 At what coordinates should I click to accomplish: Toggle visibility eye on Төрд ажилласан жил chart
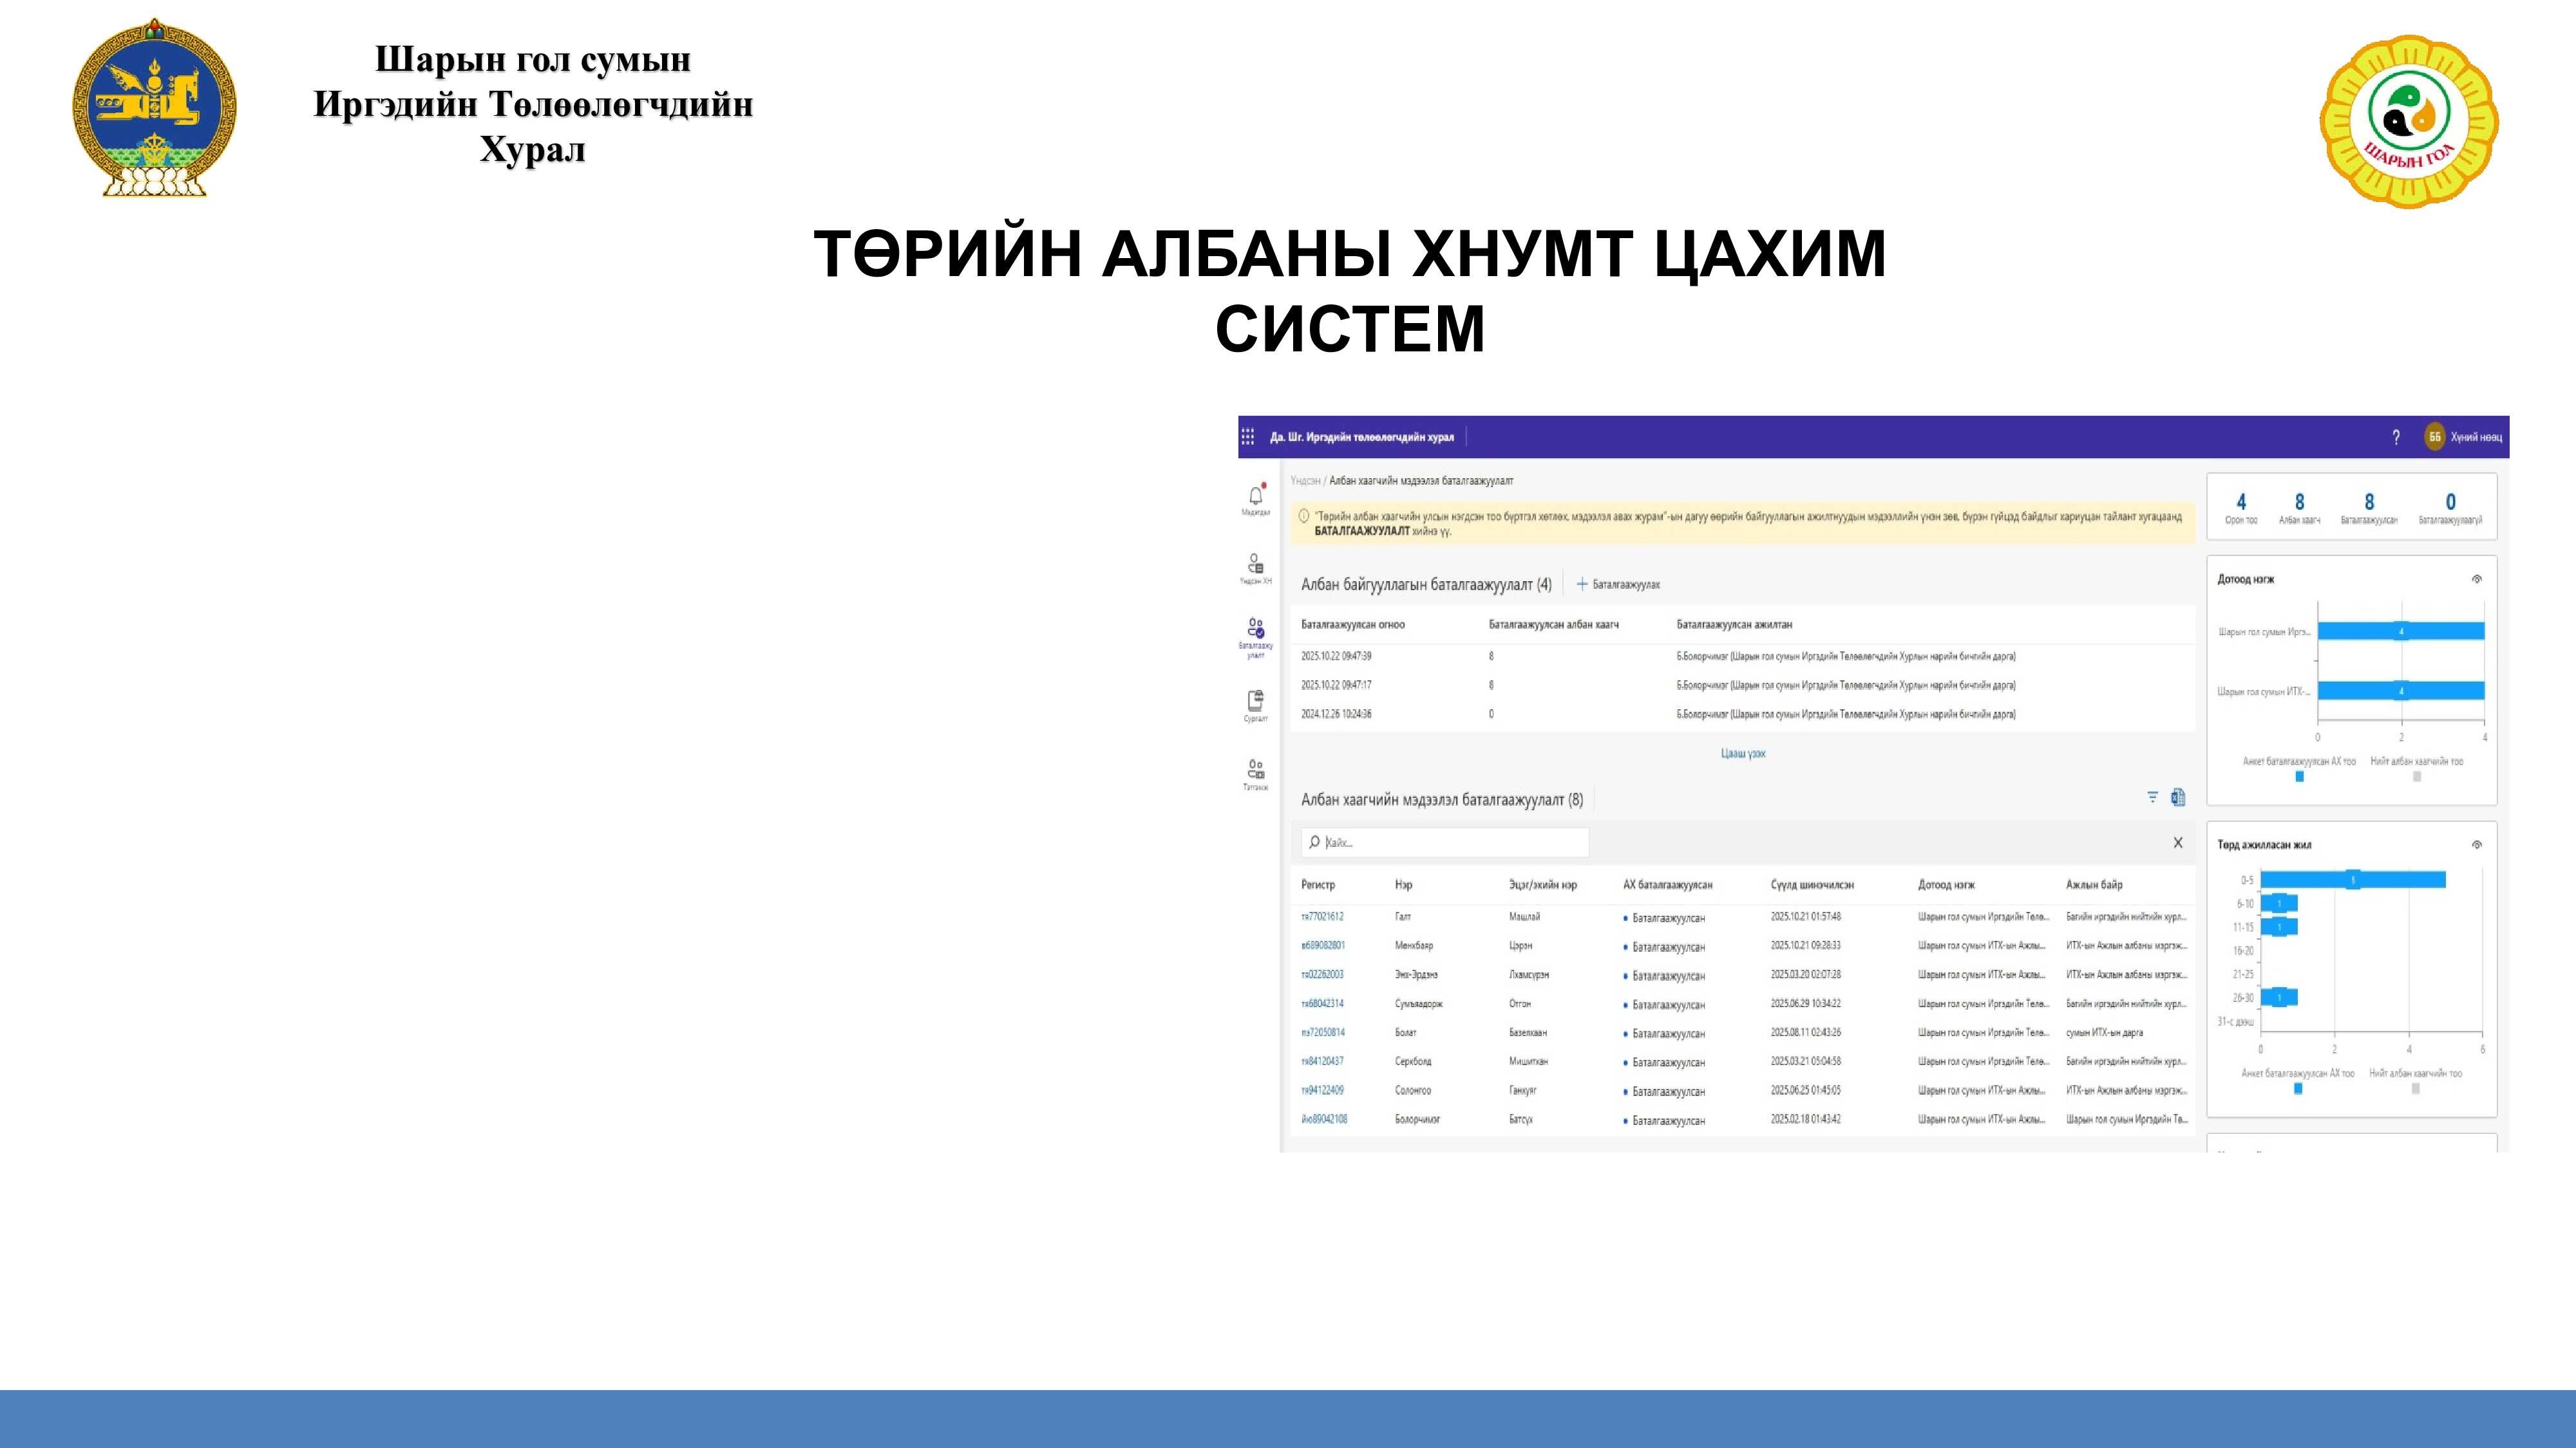click(x=2477, y=846)
